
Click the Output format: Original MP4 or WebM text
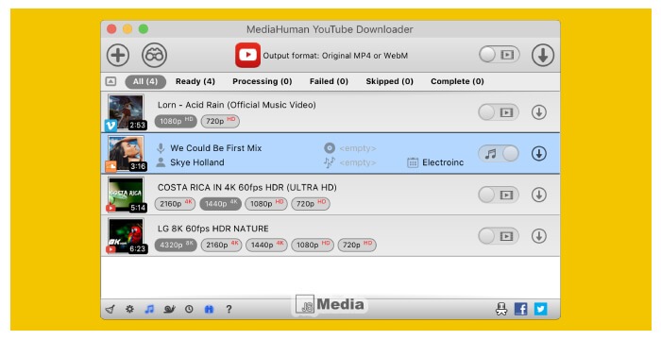tap(335, 56)
